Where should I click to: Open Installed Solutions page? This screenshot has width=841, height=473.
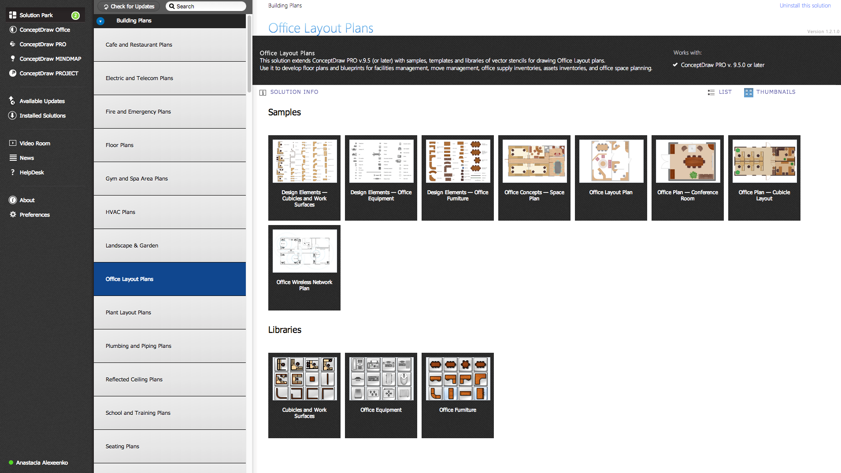(x=42, y=116)
